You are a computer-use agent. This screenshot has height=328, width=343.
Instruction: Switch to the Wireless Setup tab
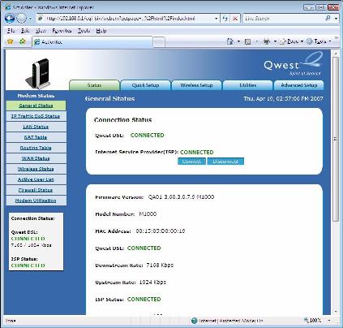[x=196, y=85]
